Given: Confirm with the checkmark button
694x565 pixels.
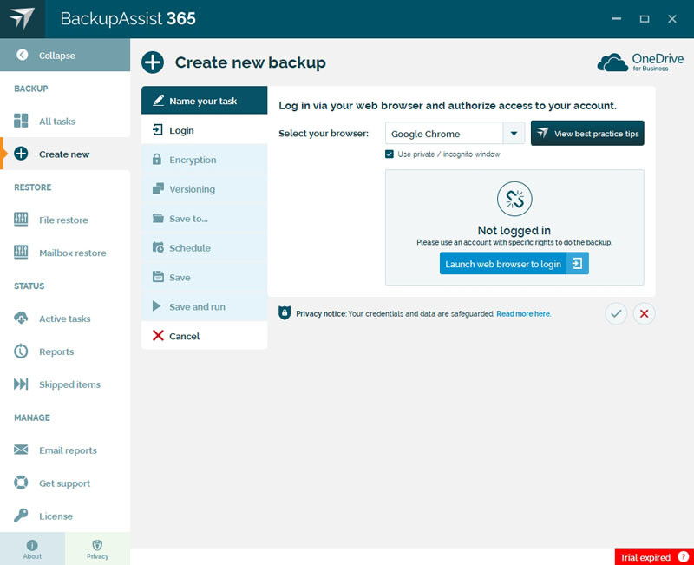Looking at the screenshot, I should click(x=616, y=313).
